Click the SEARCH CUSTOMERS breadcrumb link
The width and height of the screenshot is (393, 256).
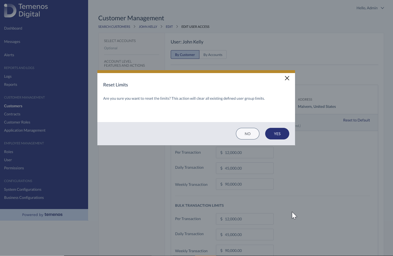(114, 27)
